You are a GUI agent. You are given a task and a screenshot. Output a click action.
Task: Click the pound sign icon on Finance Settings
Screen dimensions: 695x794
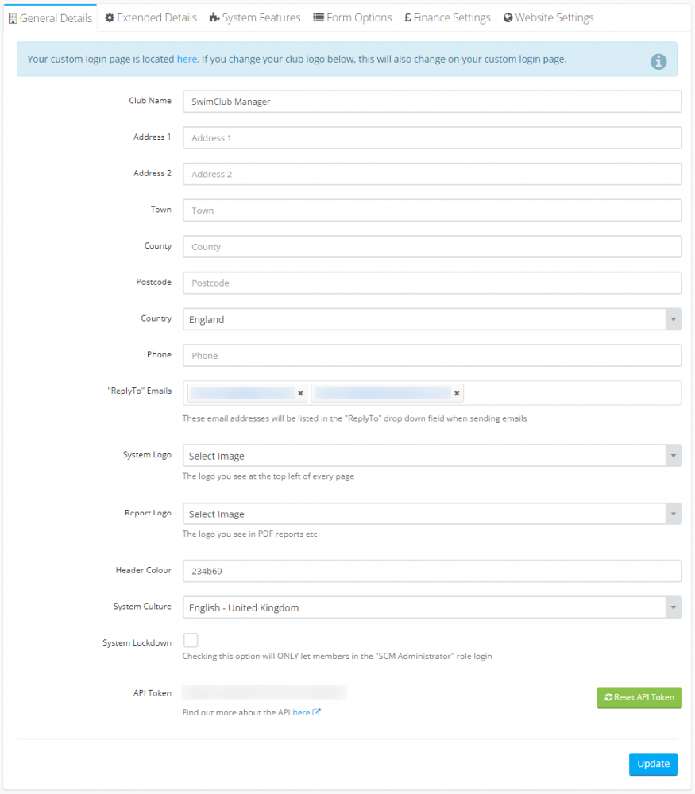407,17
